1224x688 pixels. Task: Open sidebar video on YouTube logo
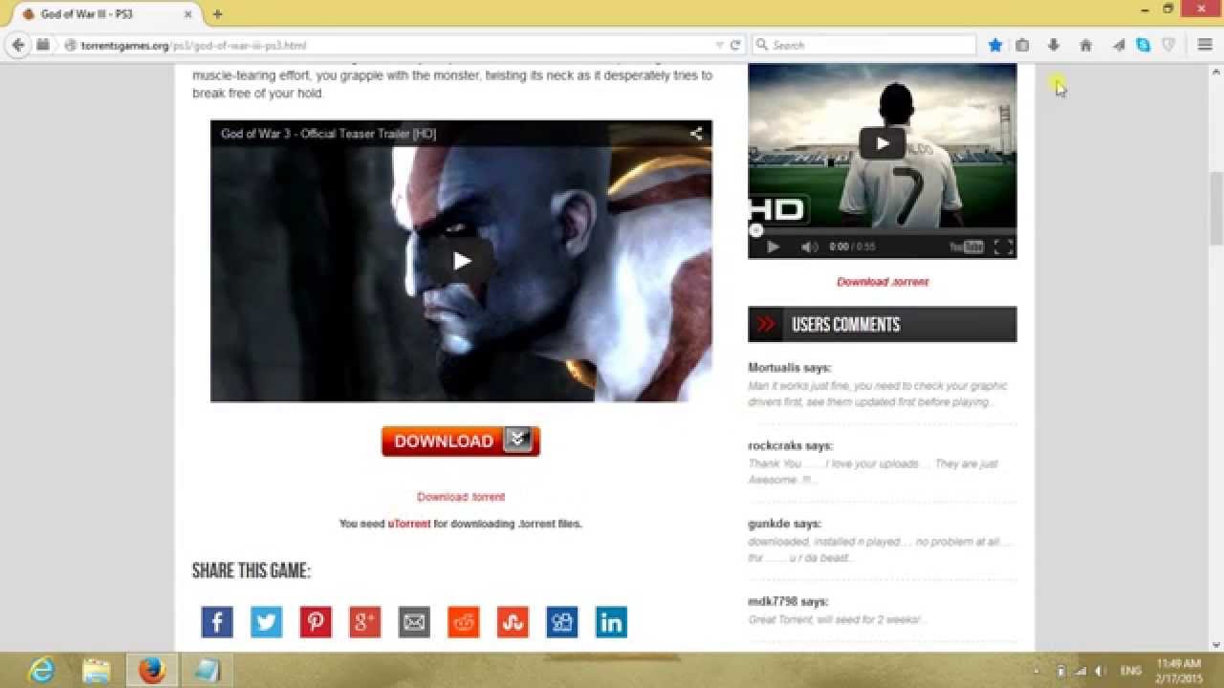click(x=966, y=247)
